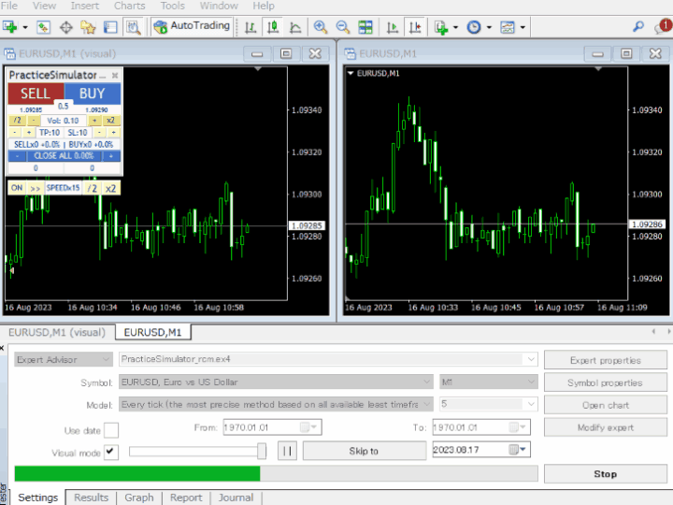
Task: Switch chart to candlesticks style
Action: [x=273, y=27]
